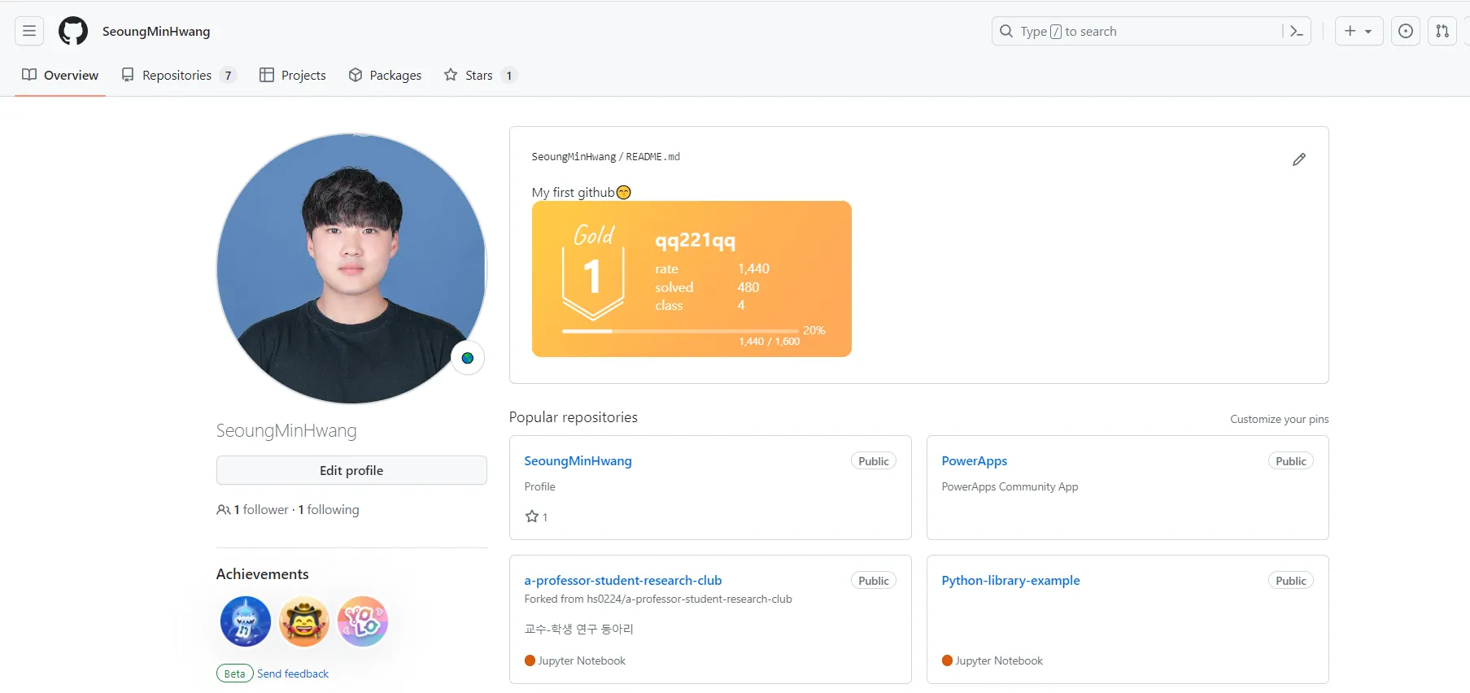Switch to the Overview tab

[60, 75]
